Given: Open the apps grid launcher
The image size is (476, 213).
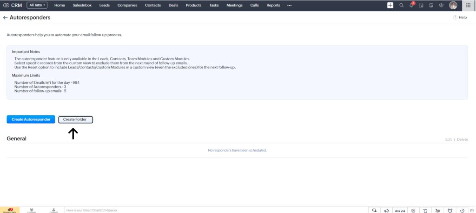Looking at the screenshot, I should pyautogui.click(x=468, y=5).
